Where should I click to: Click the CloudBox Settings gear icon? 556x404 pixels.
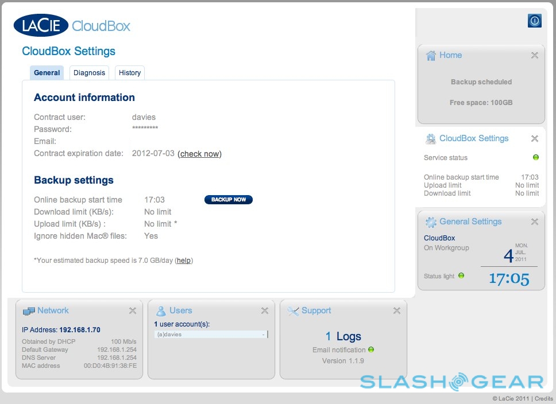431,139
